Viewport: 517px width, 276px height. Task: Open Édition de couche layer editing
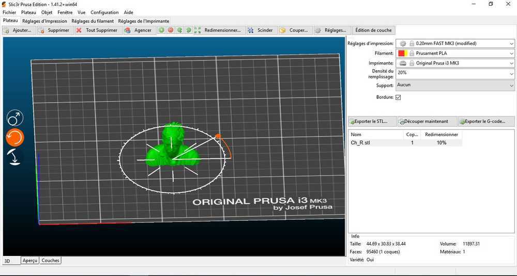click(x=374, y=30)
